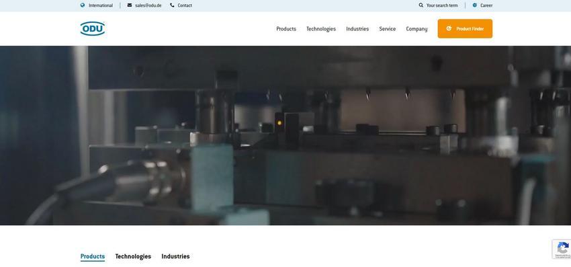Switch to the Industries tab below the hero video
The width and height of the screenshot is (571, 267).
(x=175, y=256)
